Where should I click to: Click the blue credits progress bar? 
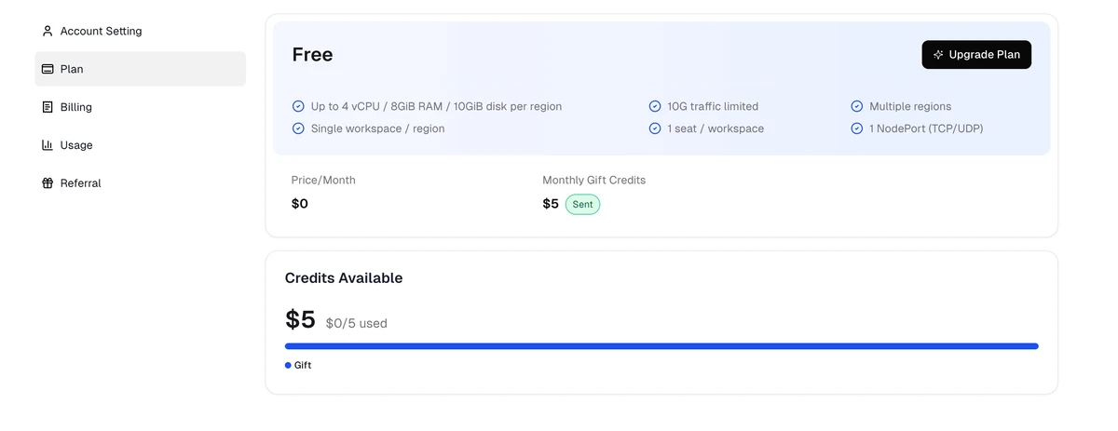[x=661, y=346]
